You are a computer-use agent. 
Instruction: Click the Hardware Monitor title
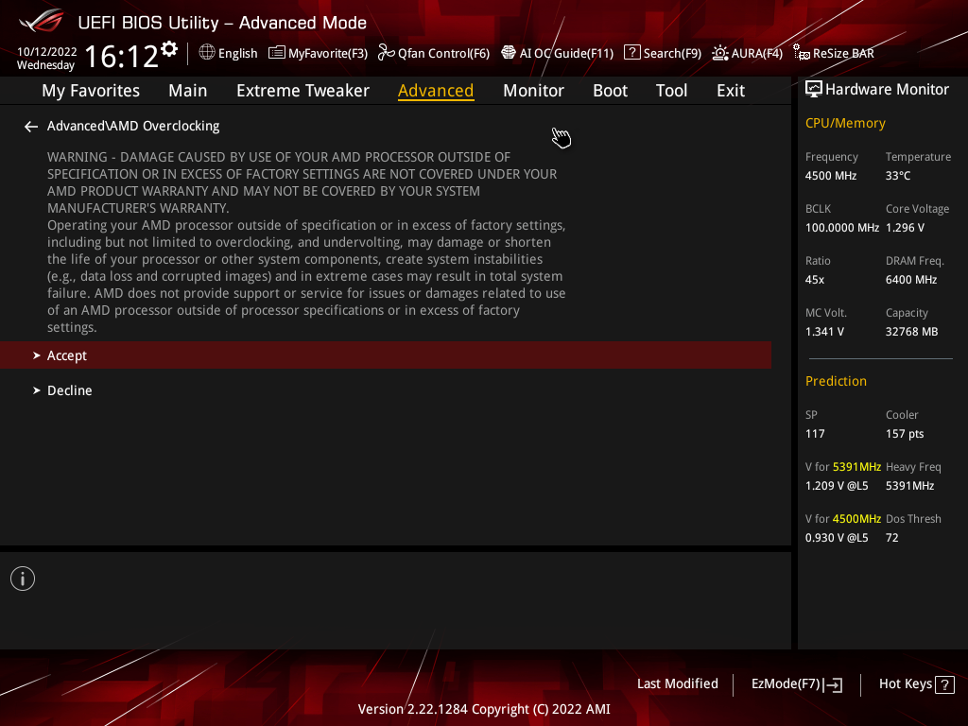coord(887,90)
